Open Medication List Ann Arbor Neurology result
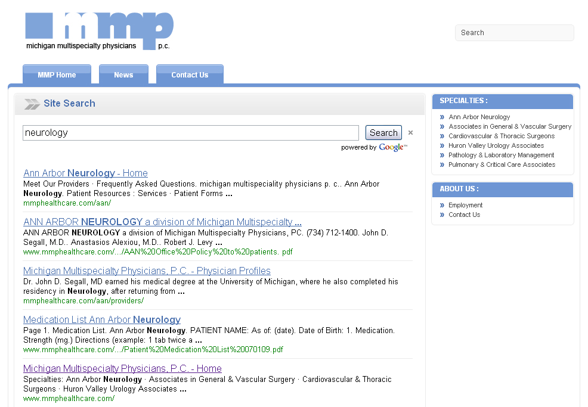This screenshot has width=588, height=407. [x=102, y=320]
